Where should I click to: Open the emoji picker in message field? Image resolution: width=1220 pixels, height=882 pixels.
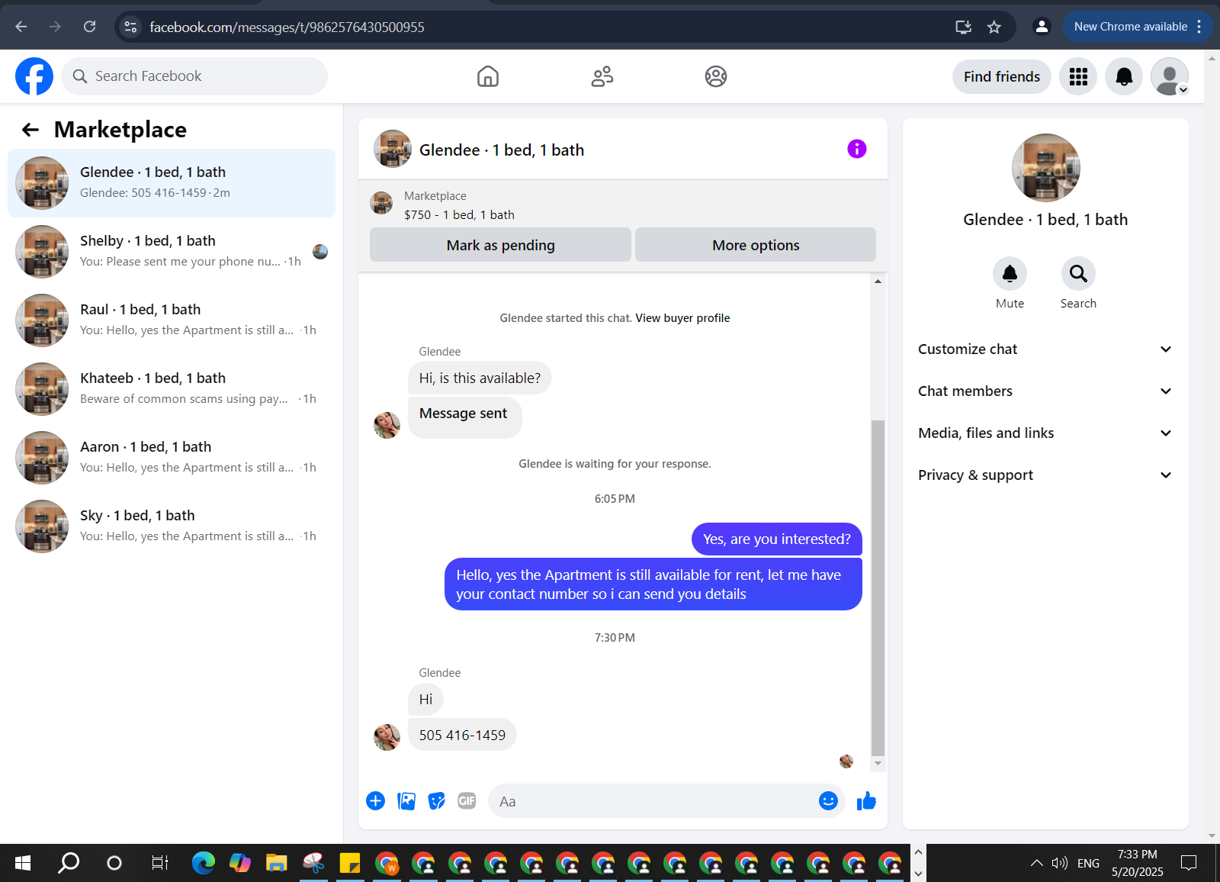(x=828, y=800)
